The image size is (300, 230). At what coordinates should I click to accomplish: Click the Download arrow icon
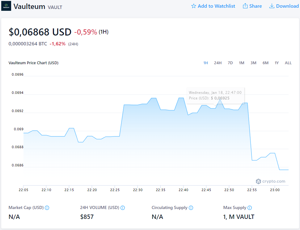272,6
